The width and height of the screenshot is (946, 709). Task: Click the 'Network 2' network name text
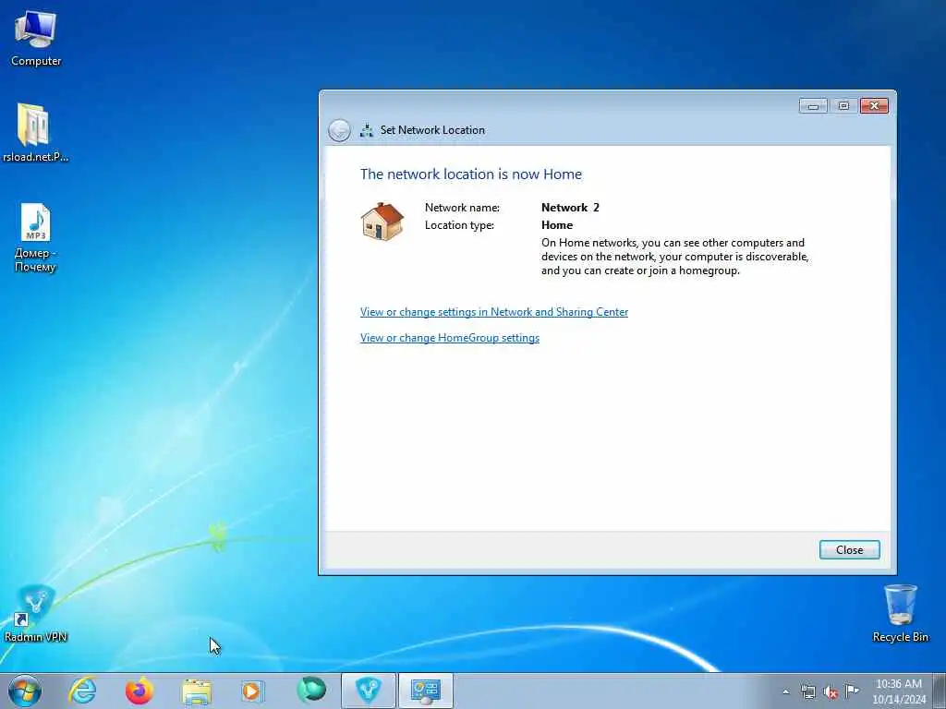[x=570, y=208]
